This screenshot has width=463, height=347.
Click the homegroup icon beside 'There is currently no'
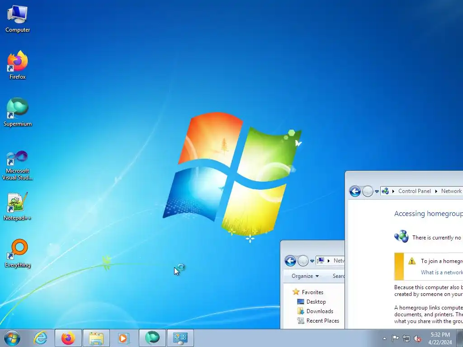coord(402,237)
